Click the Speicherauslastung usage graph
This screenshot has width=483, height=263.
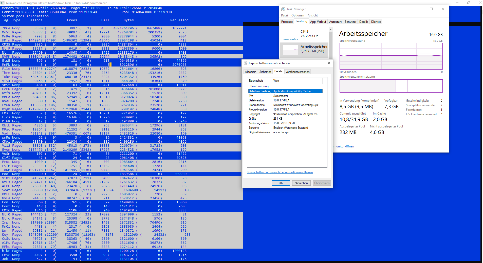tap(391, 56)
